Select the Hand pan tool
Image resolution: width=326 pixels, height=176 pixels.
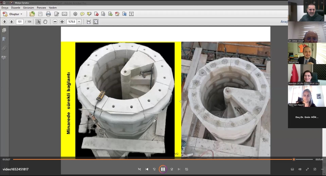coord(45,22)
